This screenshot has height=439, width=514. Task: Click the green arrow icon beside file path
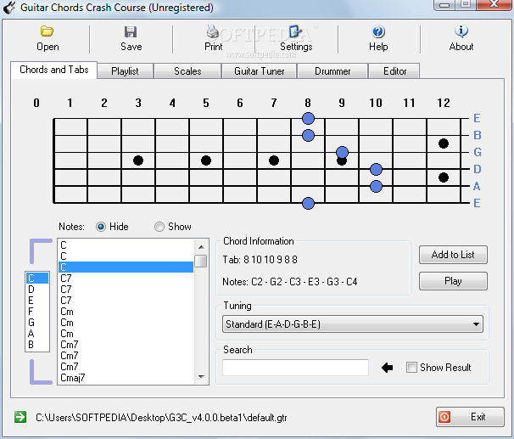point(20,417)
